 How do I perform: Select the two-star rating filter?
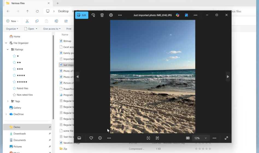click(17, 62)
